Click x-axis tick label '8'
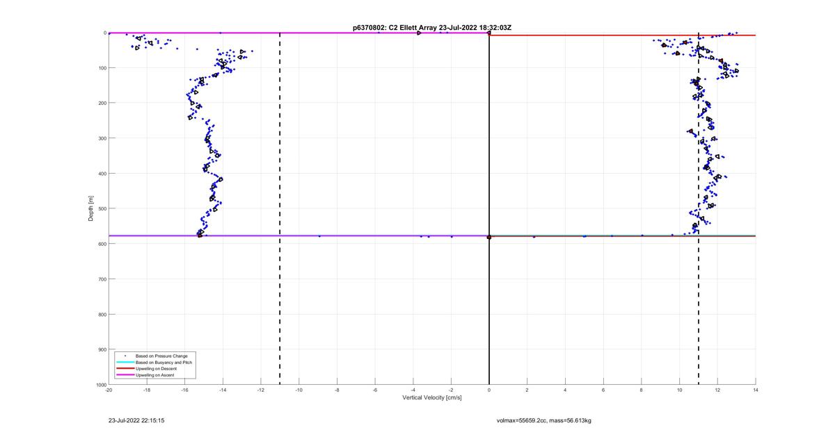Viewport: 835px width, 432px height. 642,390
